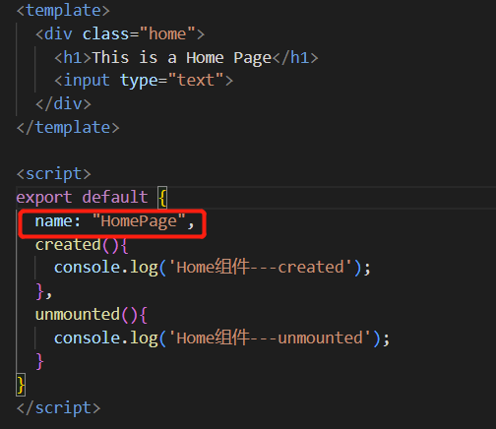Image resolution: width=496 pixels, height=429 pixels.
Task: Click the highlighted opening brace after default
Action: pos(162,198)
